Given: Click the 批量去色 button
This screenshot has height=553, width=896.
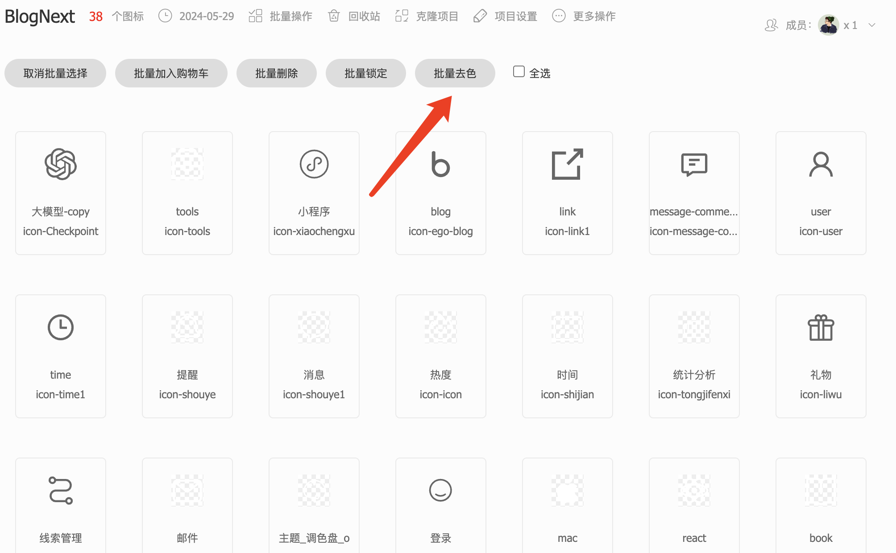Looking at the screenshot, I should click(455, 73).
